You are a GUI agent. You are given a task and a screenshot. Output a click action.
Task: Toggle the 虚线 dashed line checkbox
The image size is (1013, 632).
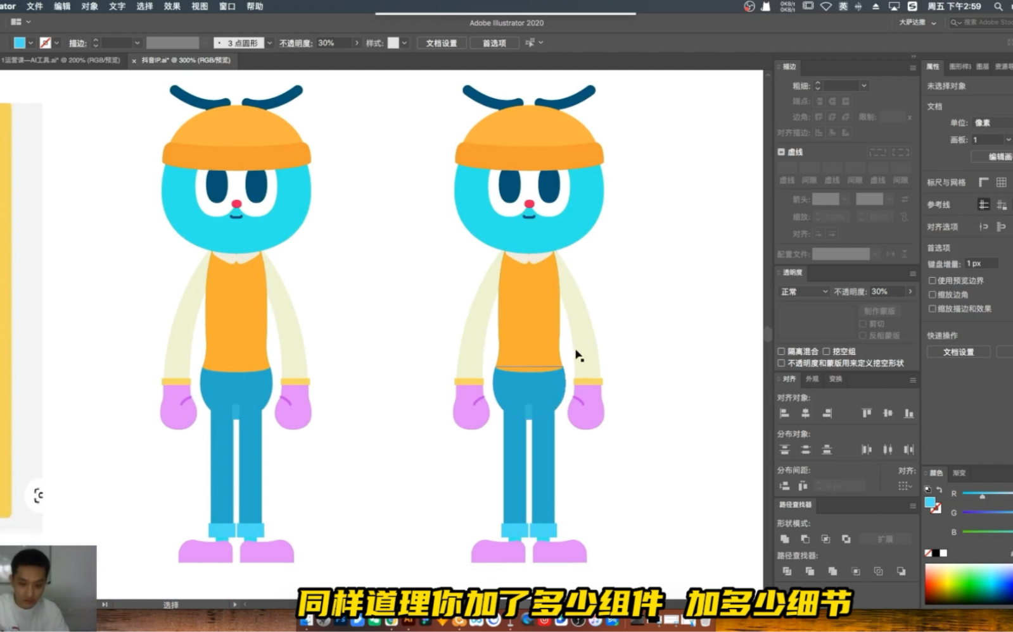[x=781, y=152]
